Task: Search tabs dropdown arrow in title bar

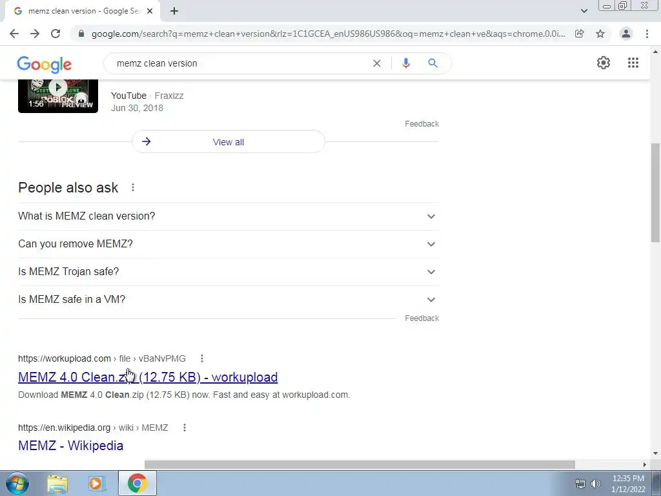Action: coord(584,11)
